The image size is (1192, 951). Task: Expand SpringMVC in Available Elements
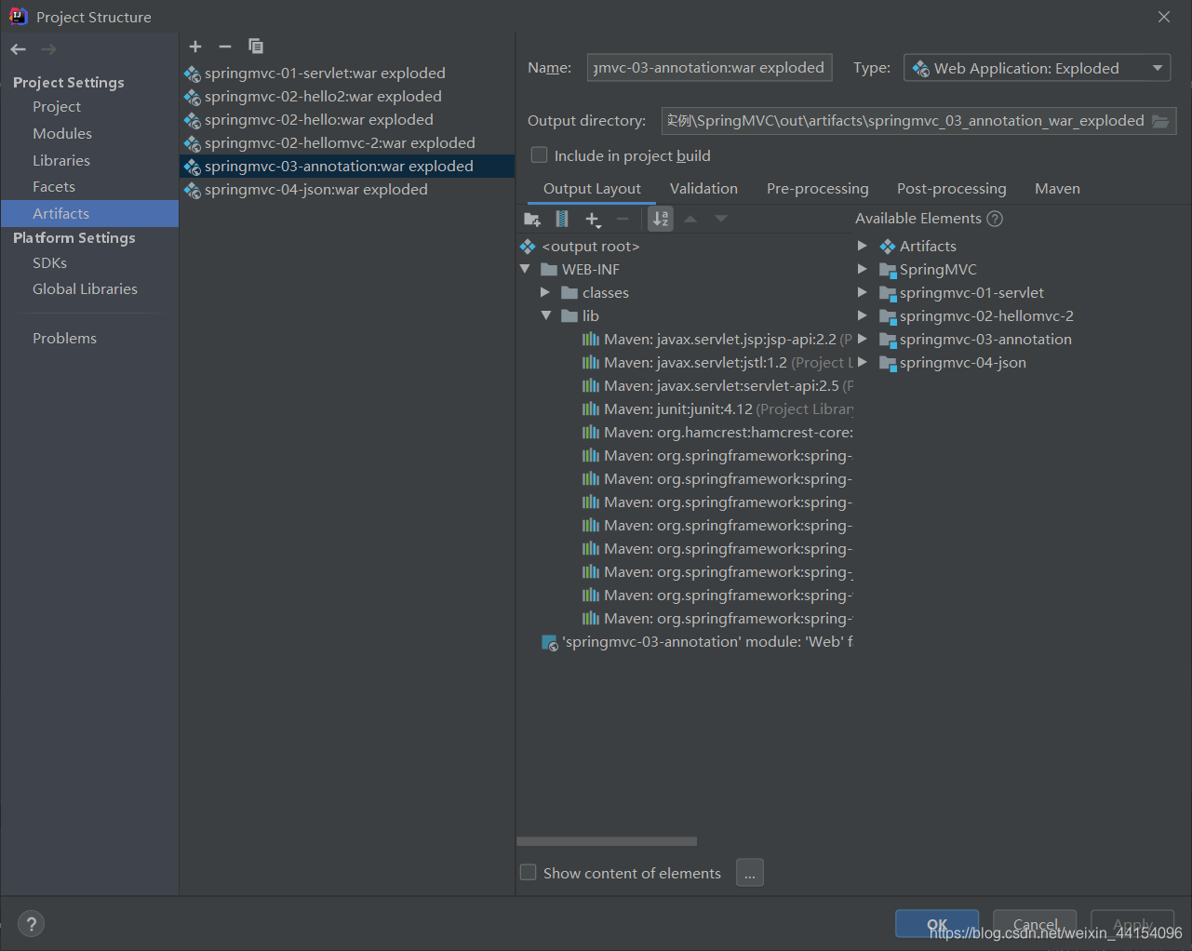863,270
